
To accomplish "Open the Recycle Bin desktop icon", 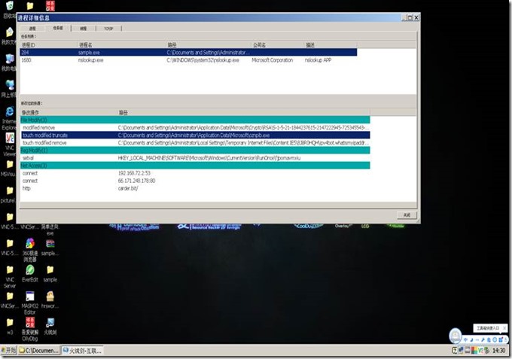I will click(x=9, y=9).
